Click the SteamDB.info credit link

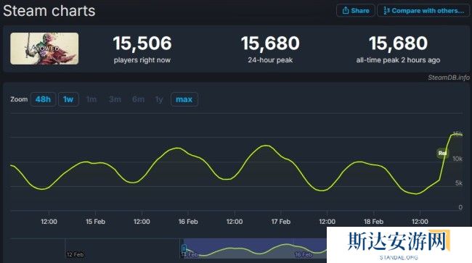point(449,78)
